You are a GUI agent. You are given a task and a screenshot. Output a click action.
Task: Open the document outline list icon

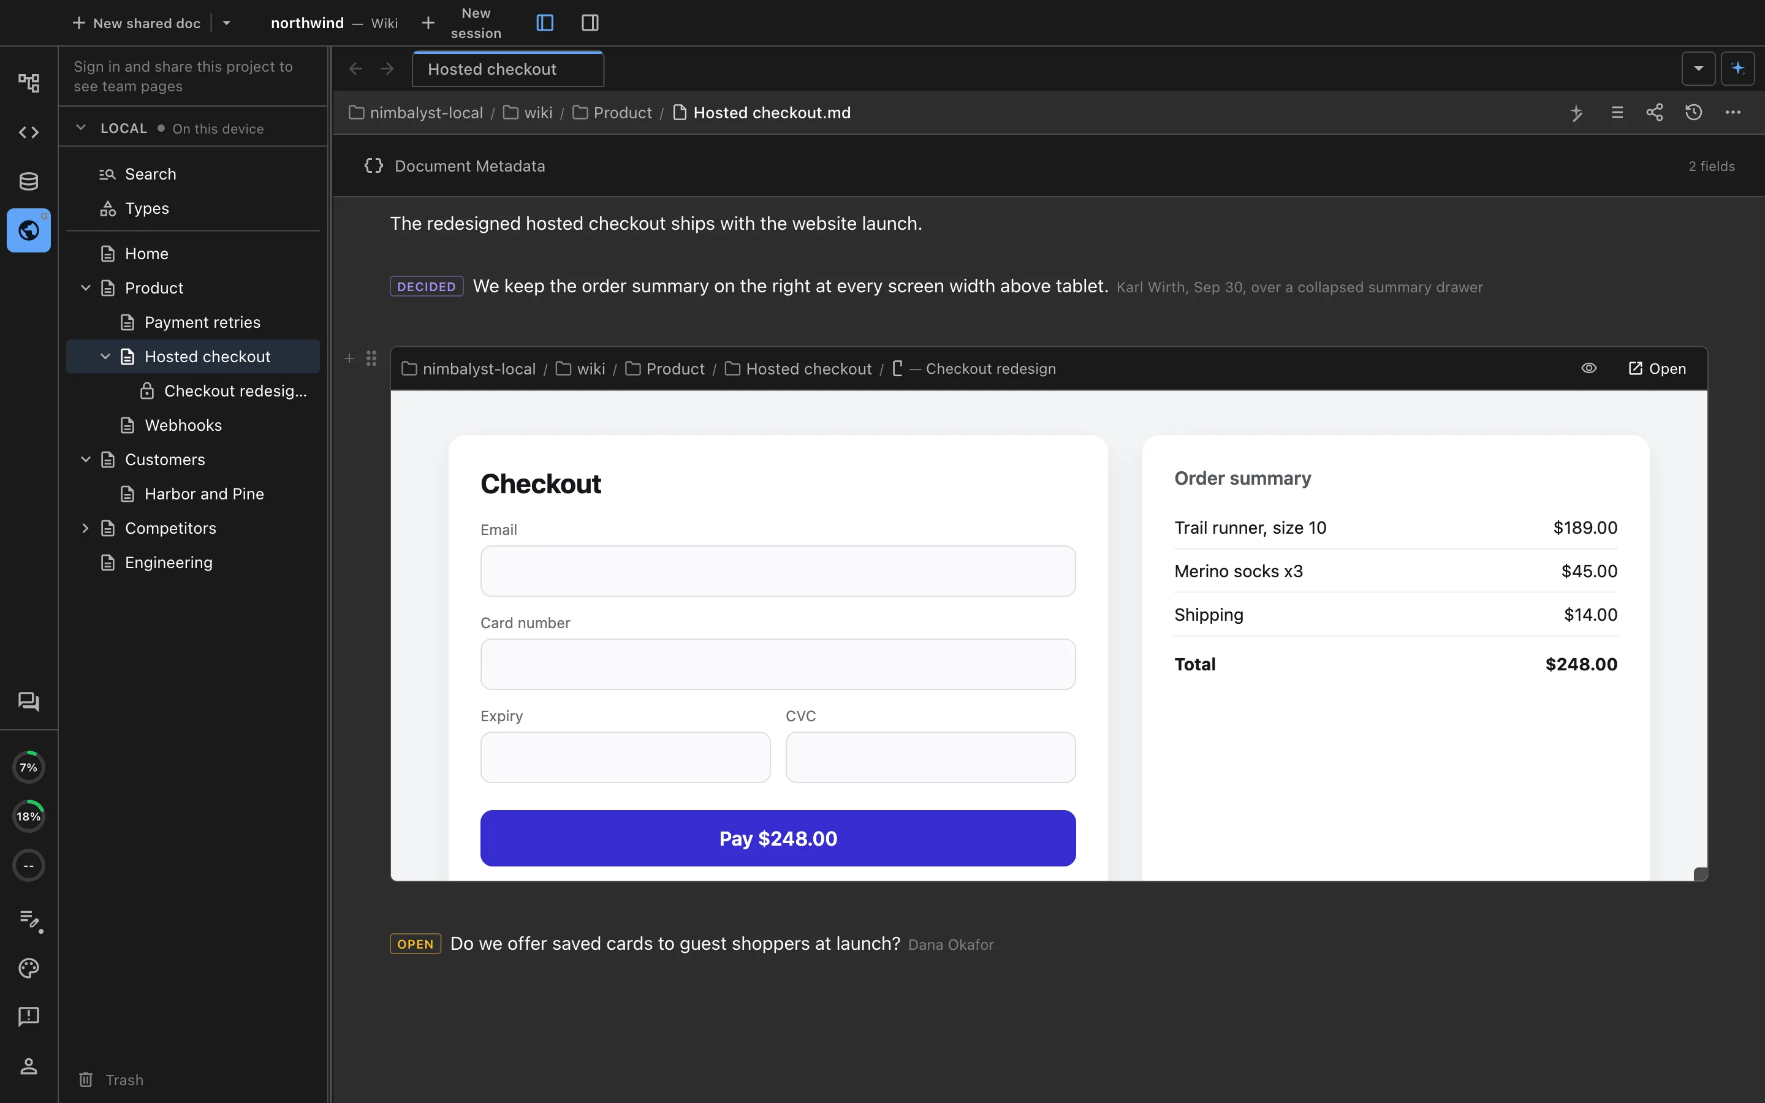(1617, 113)
